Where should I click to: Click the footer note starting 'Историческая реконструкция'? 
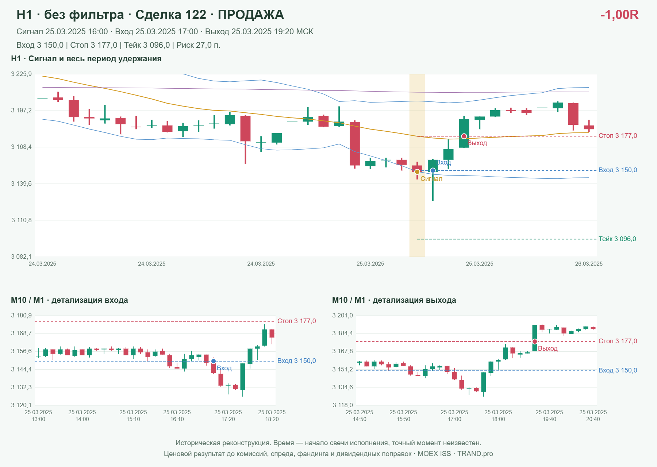pos(328,443)
